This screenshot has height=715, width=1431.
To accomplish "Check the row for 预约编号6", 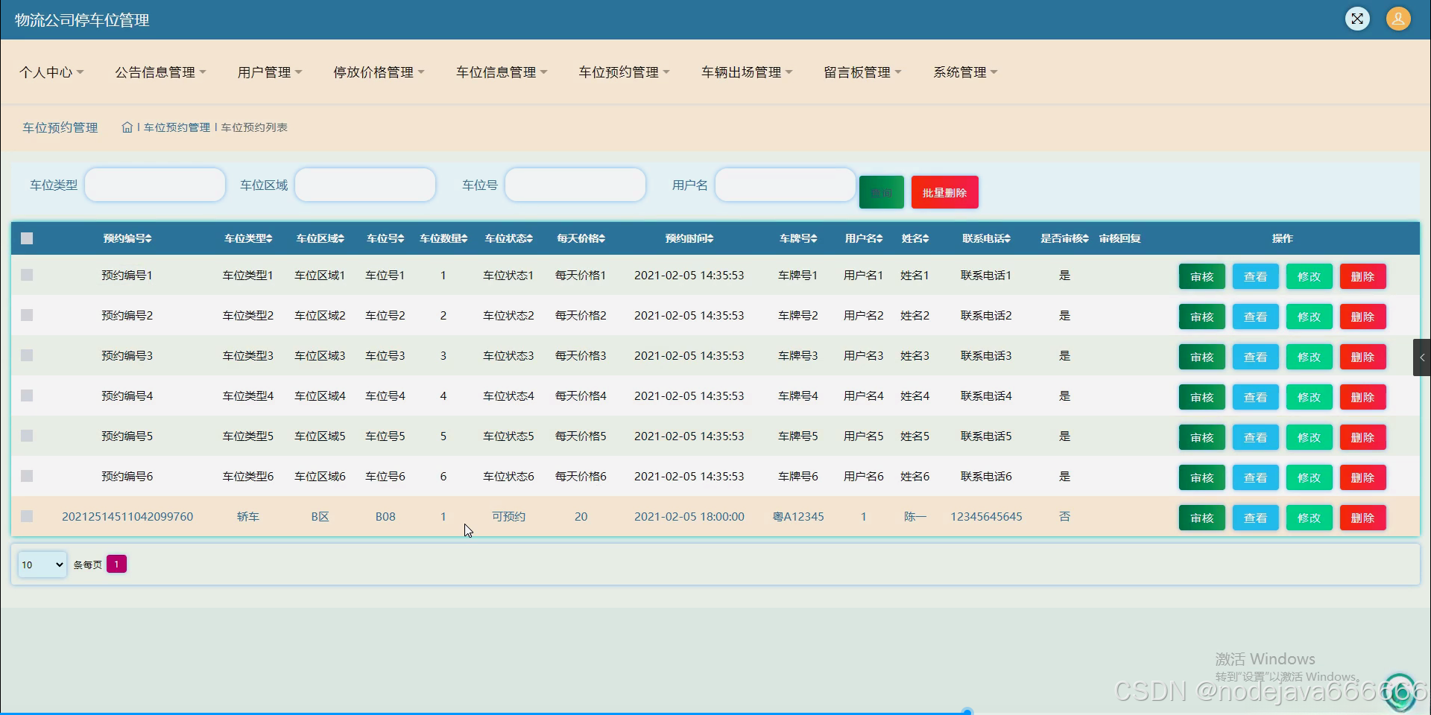I will point(27,476).
